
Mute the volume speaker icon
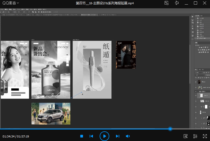coord(128,136)
